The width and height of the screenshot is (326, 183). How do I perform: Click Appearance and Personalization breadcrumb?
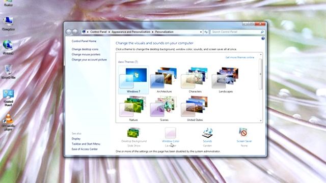click(131, 32)
